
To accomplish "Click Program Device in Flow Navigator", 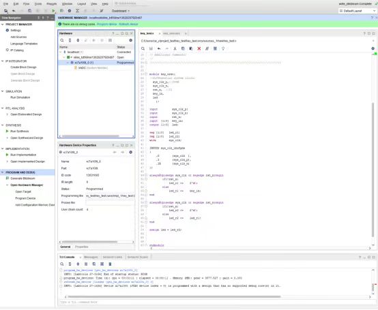I will point(25,198).
